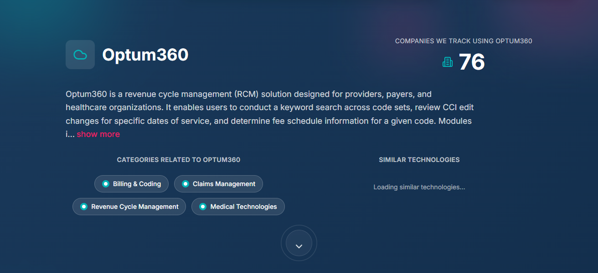Open the Claims Management category
This screenshot has height=273, width=598.
tap(218, 184)
